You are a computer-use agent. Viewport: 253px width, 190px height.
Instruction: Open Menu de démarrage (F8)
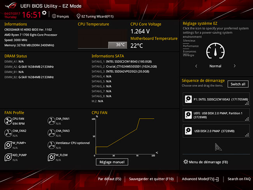205,162
